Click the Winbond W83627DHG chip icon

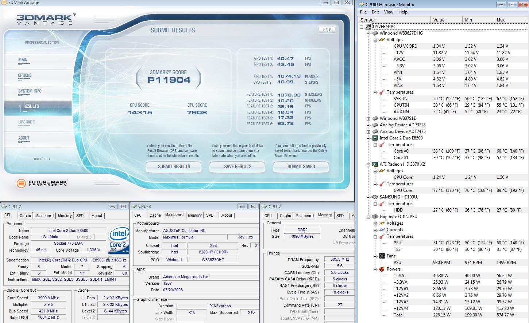(x=375, y=33)
